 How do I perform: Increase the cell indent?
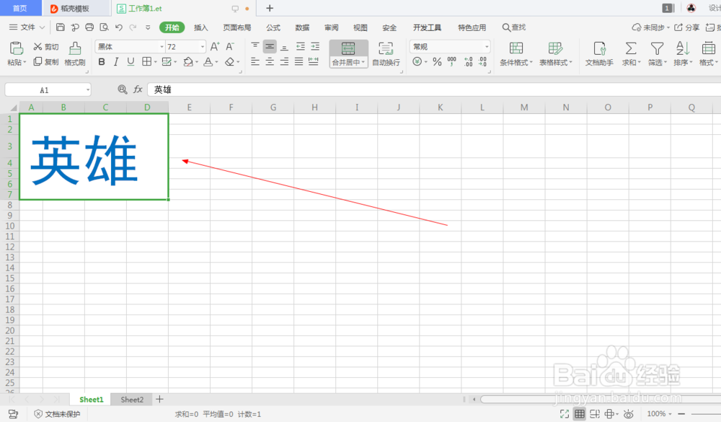tap(315, 46)
